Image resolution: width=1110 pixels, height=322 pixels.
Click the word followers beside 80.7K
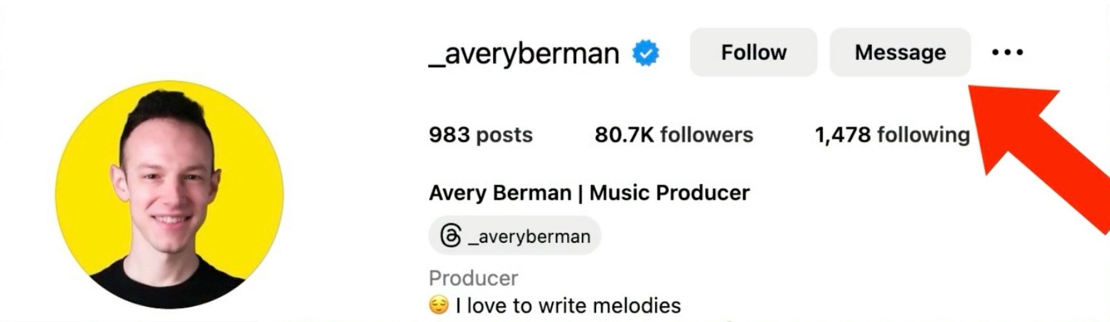(x=706, y=134)
